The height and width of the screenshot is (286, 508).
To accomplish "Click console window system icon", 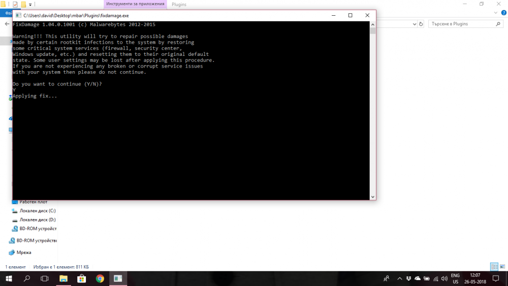I will (18, 16).
